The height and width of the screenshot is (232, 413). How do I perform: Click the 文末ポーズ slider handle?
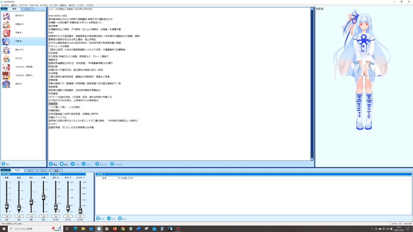(80, 211)
